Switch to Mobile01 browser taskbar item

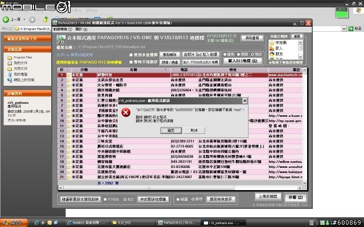86,223
